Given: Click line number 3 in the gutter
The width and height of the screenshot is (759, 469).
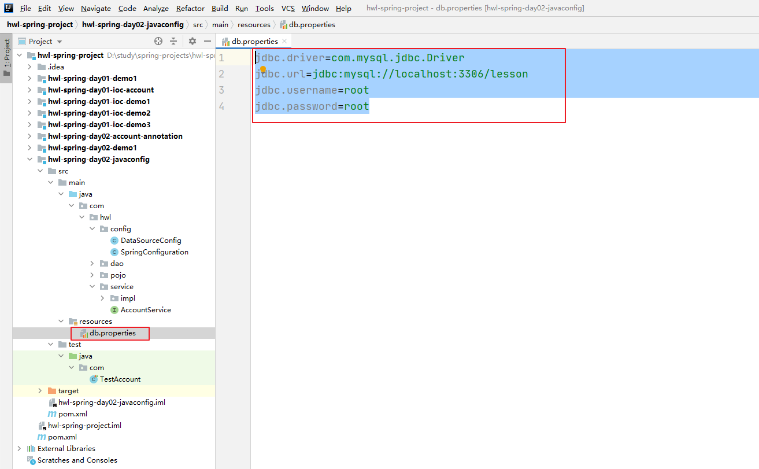Looking at the screenshot, I should [x=221, y=90].
